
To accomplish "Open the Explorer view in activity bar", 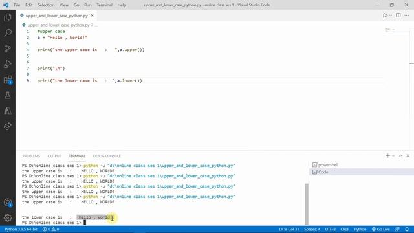I will coord(8,17).
